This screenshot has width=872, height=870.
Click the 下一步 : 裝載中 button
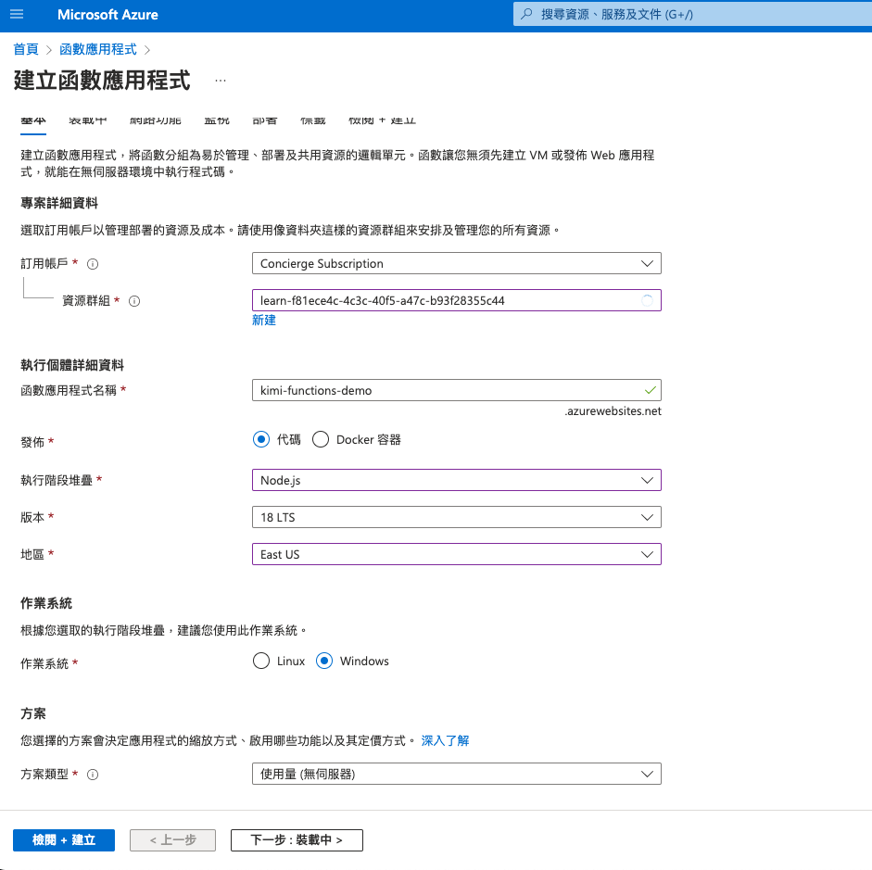point(297,840)
